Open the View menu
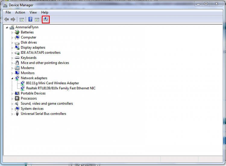Image resolution: width=226 pixels, height=166 pixels. (x=33, y=12)
